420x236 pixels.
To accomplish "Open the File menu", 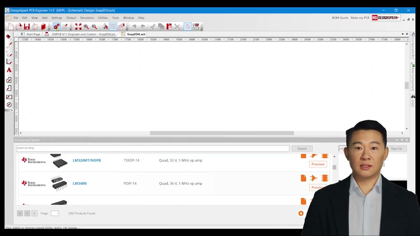I will coord(16,18).
